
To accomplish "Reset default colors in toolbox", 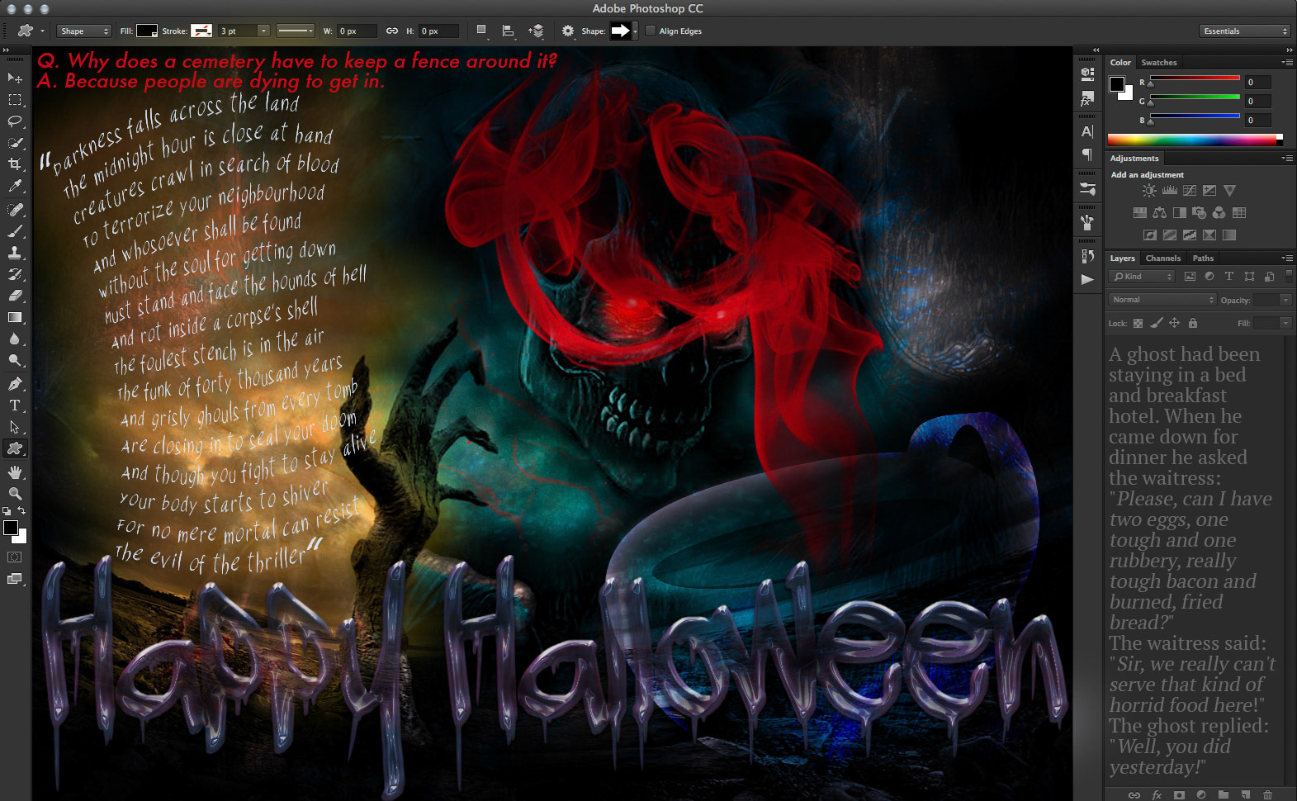I will pyautogui.click(x=7, y=511).
